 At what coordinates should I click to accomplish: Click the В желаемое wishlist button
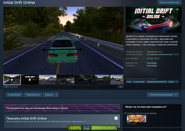(14, 95)
